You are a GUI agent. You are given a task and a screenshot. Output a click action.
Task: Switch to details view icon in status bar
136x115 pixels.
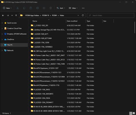[x=131, y=113]
